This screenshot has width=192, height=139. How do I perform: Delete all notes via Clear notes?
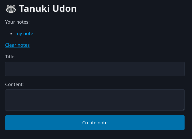(x=17, y=45)
